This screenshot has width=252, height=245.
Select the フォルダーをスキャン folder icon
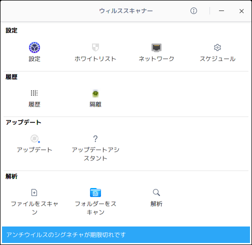(95, 192)
